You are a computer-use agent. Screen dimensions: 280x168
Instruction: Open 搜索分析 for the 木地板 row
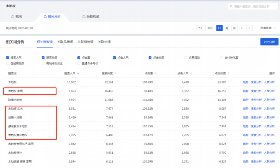pyautogui.click(x=256, y=82)
